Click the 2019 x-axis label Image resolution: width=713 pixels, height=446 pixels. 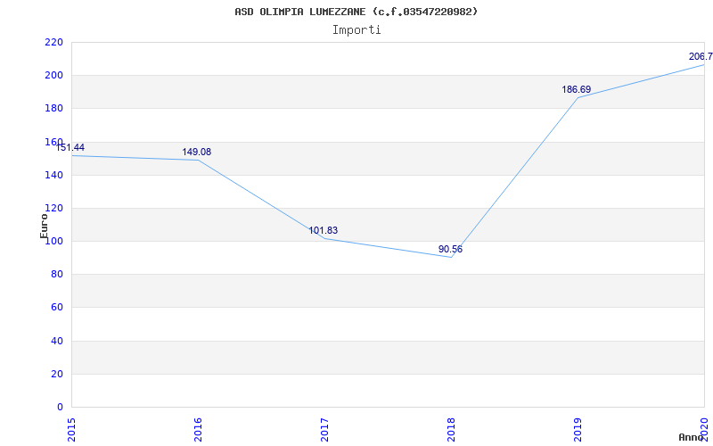pyautogui.click(x=578, y=430)
